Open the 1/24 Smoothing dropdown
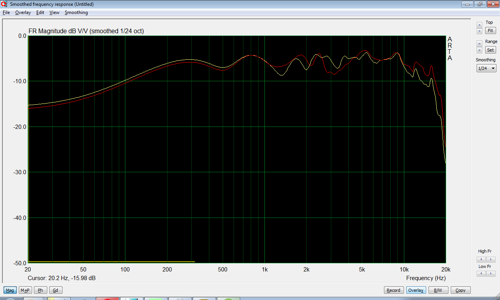Viewport: 500px width, 300px height. pyautogui.click(x=486, y=68)
